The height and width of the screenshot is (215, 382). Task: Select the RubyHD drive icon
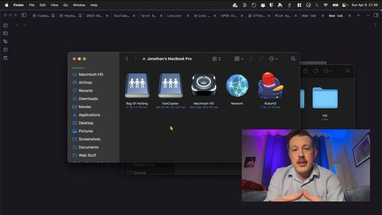270,85
